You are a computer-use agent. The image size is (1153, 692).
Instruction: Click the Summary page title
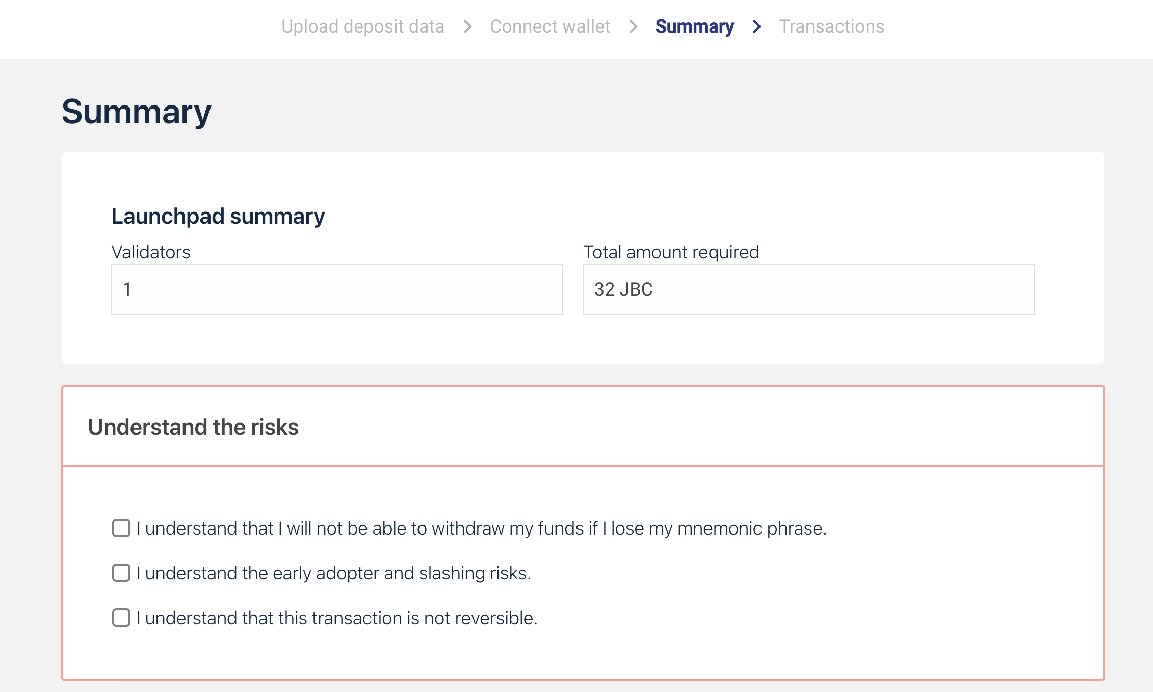136,112
